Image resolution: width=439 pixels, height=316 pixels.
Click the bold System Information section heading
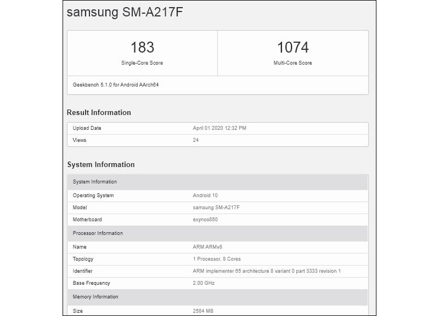101,164
